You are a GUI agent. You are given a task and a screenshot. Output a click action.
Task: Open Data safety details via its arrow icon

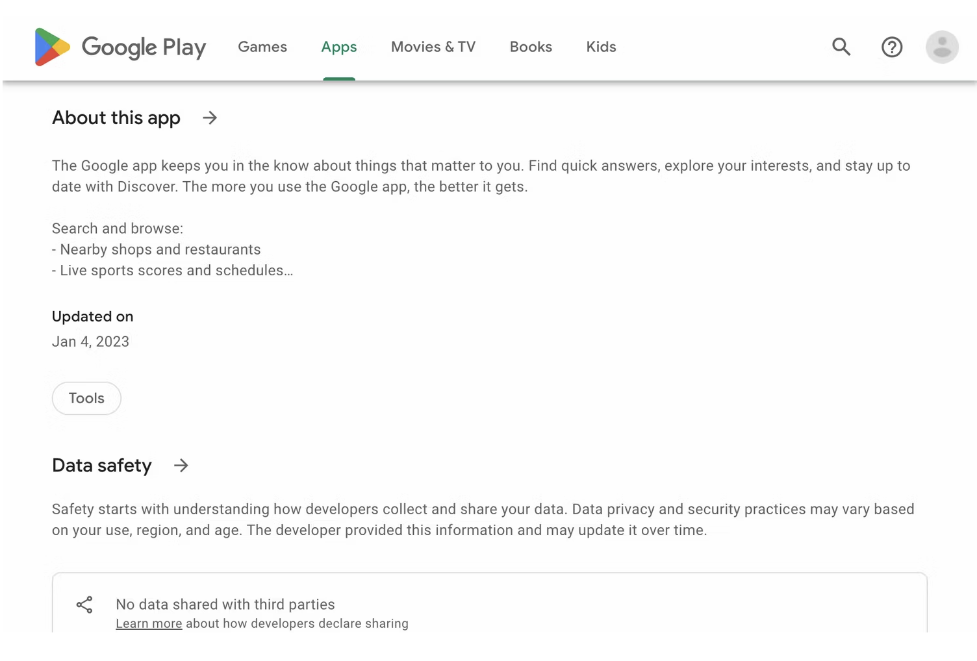(181, 466)
